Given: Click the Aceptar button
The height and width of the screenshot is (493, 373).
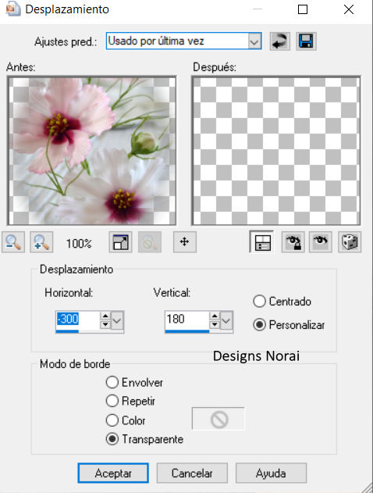Looking at the screenshot, I should (x=113, y=473).
